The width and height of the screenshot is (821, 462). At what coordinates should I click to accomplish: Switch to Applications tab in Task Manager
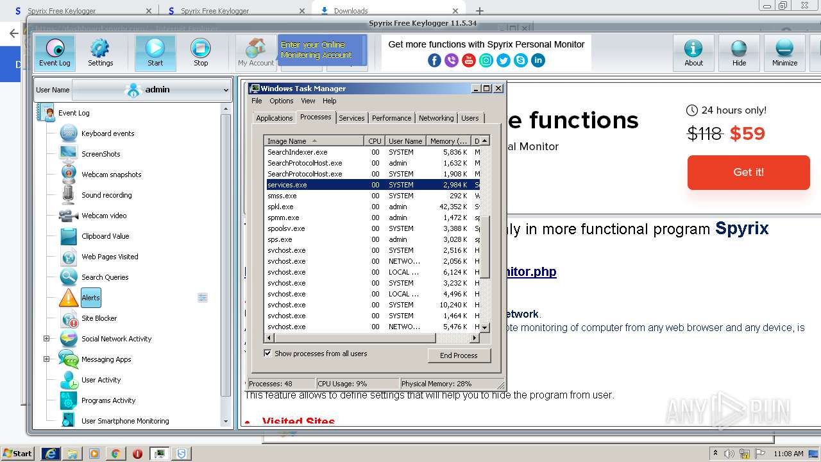274,118
